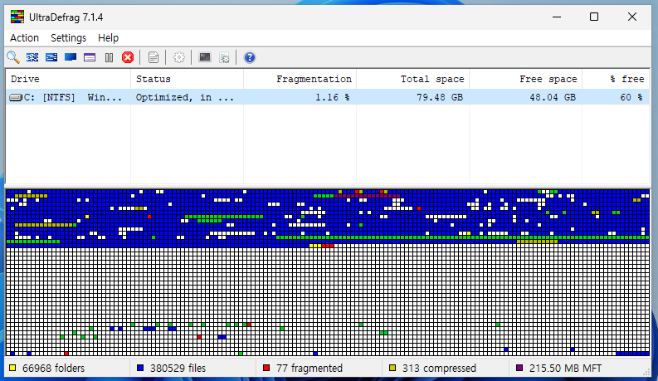Open the Settings menu
The height and width of the screenshot is (381, 658).
(x=68, y=37)
